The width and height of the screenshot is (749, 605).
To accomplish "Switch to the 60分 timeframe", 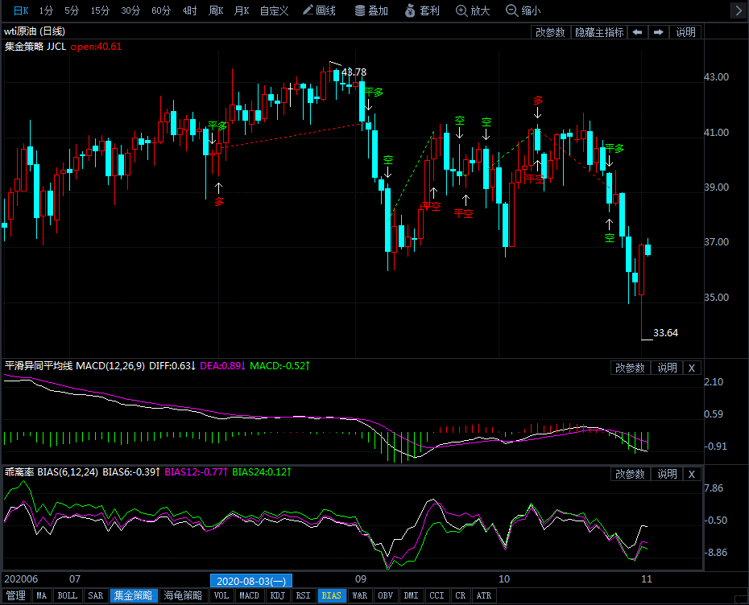I will tap(161, 10).
